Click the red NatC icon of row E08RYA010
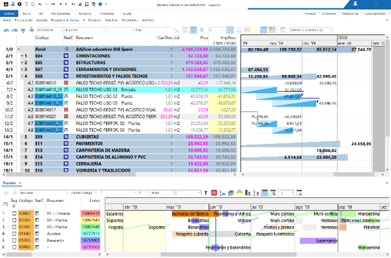 click(x=66, y=83)
